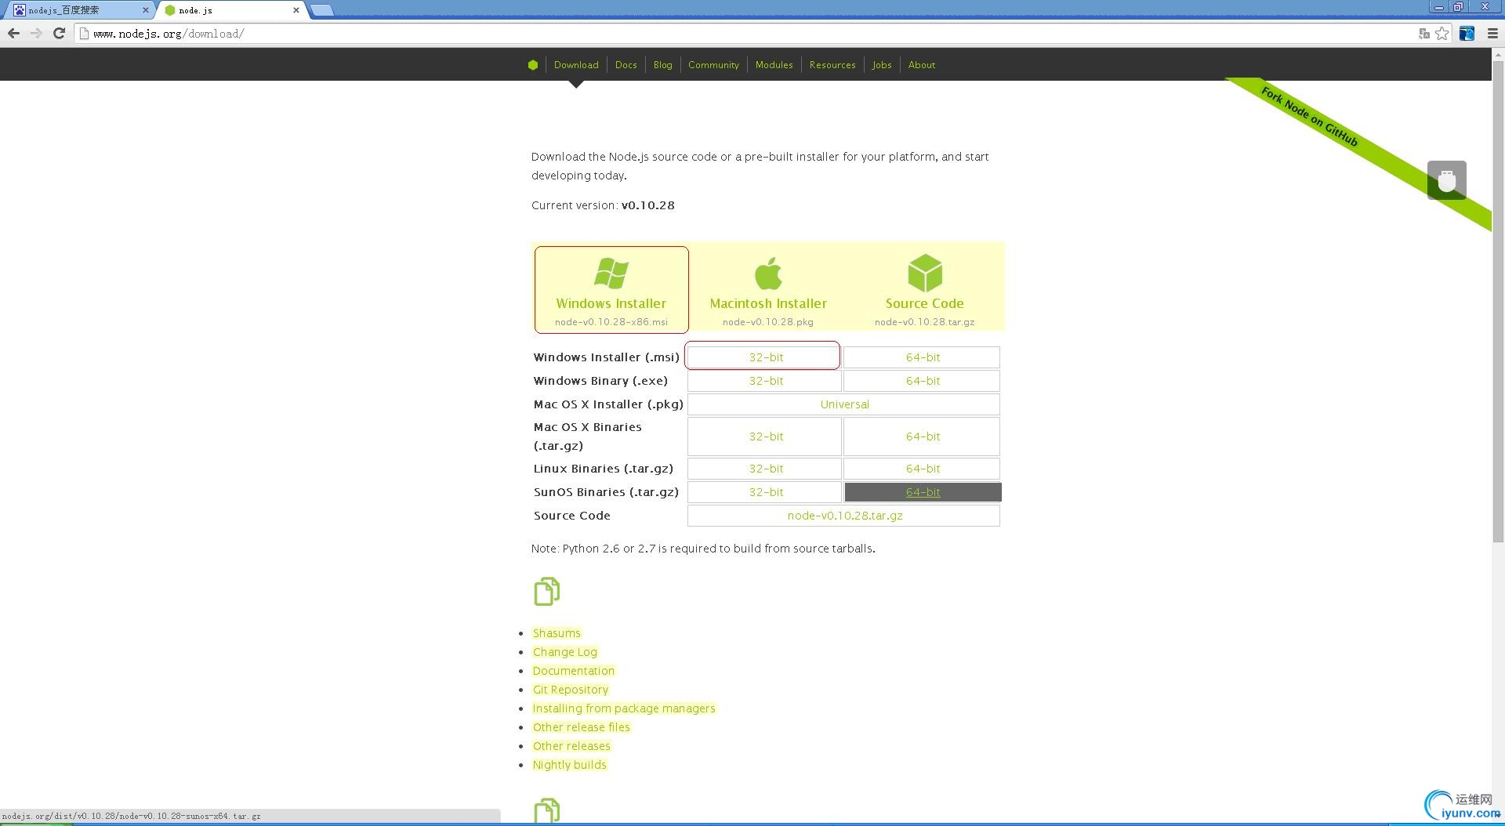Click the browser back arrow
This screenshot has width=1505, height=826.
(x=13, y=33)
